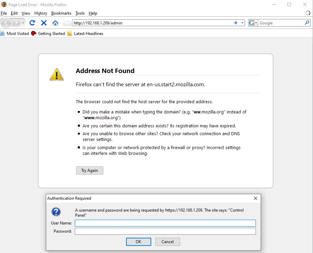This screenshot has height=253, width=313.
Task: Open the Google search engine selector
Action: [x=253, y=23]
